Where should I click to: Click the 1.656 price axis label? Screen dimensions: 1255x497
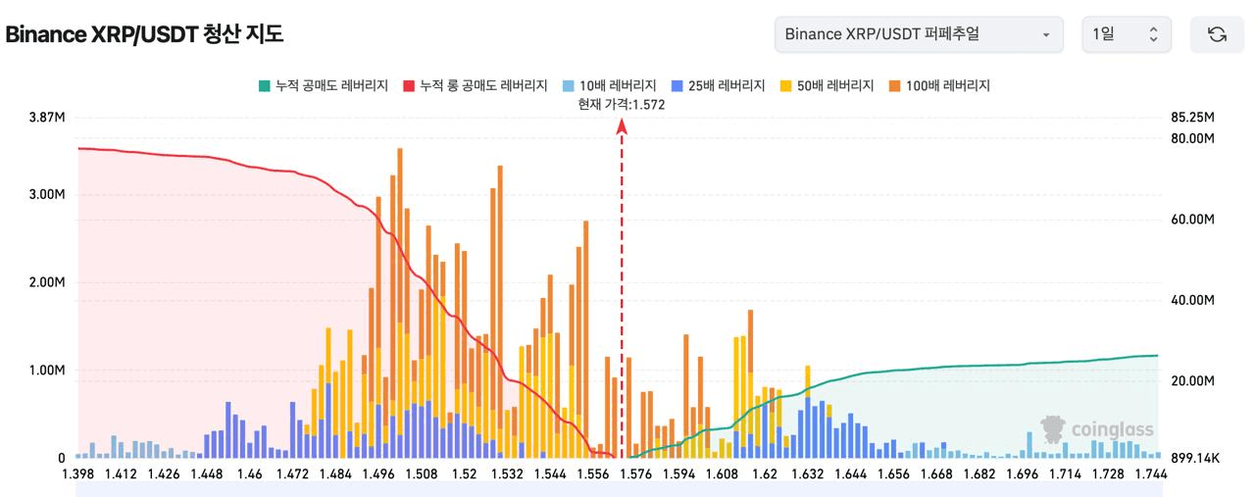[x=892, y=474]
